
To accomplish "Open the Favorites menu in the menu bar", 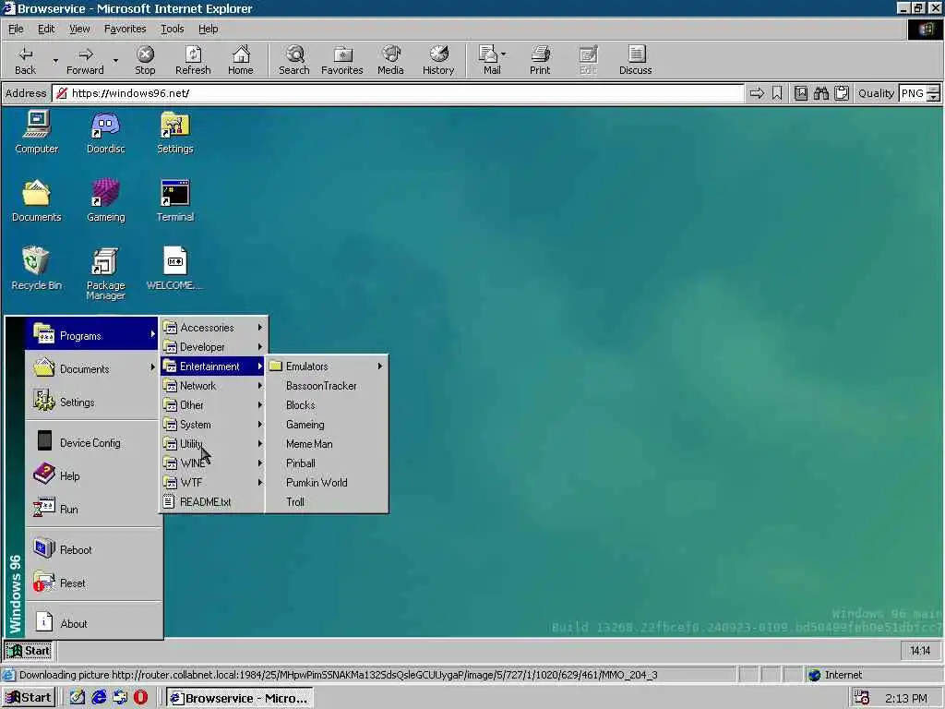I will coord(125,29).
